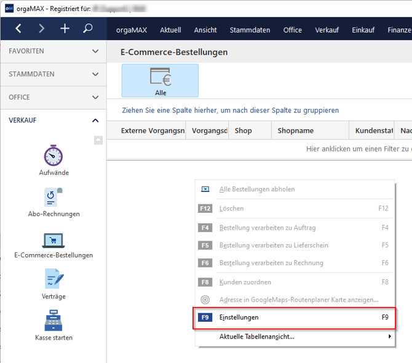
Task: Expand the FAVORITEN section
Action: (53, 51)
